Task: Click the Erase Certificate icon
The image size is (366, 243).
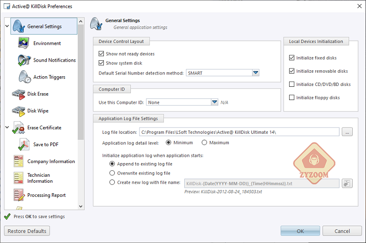Action: (19, 128)
